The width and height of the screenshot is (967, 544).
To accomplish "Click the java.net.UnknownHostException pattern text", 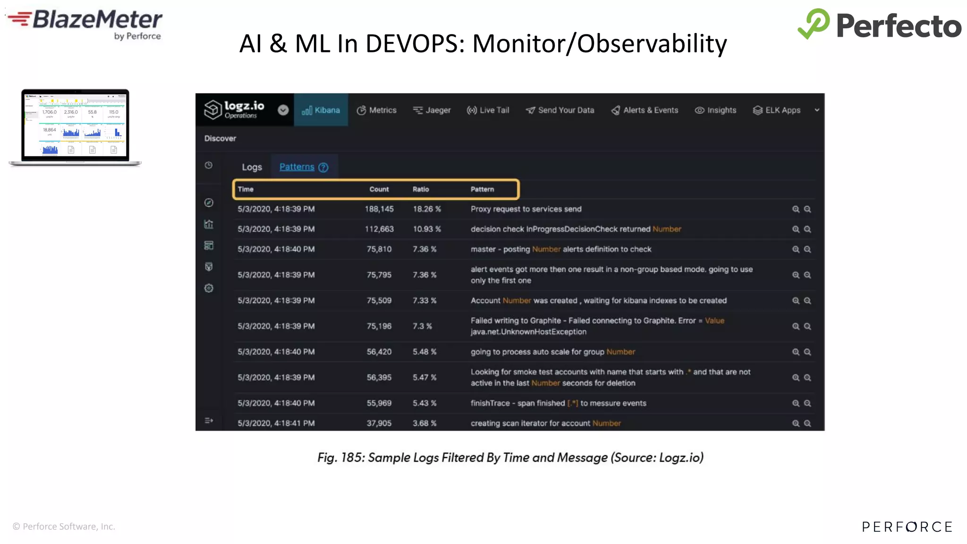I will (528, 332).
